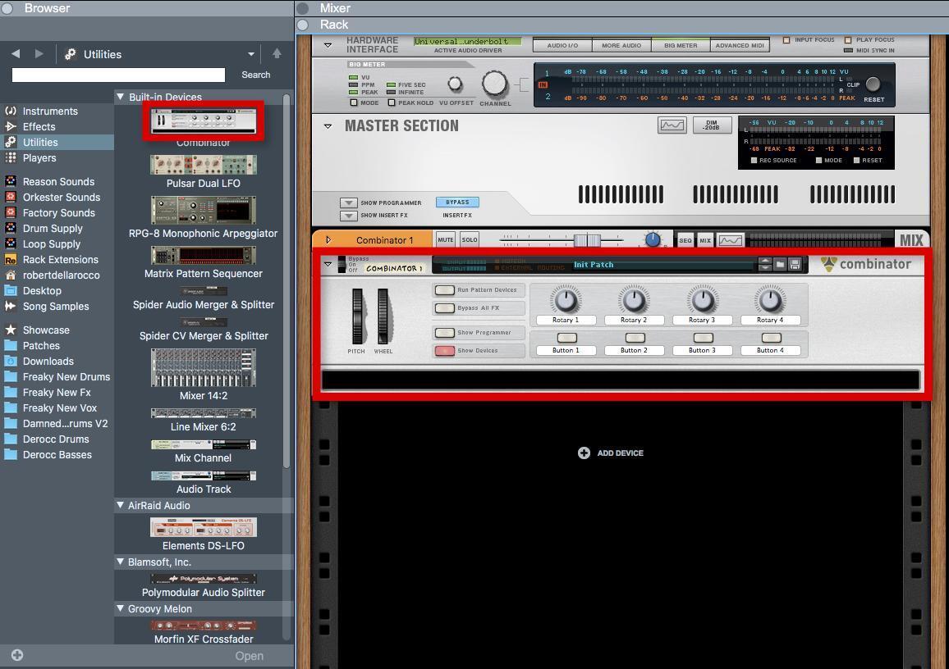Click the Add Device plus icon

[x=584, y=453]
